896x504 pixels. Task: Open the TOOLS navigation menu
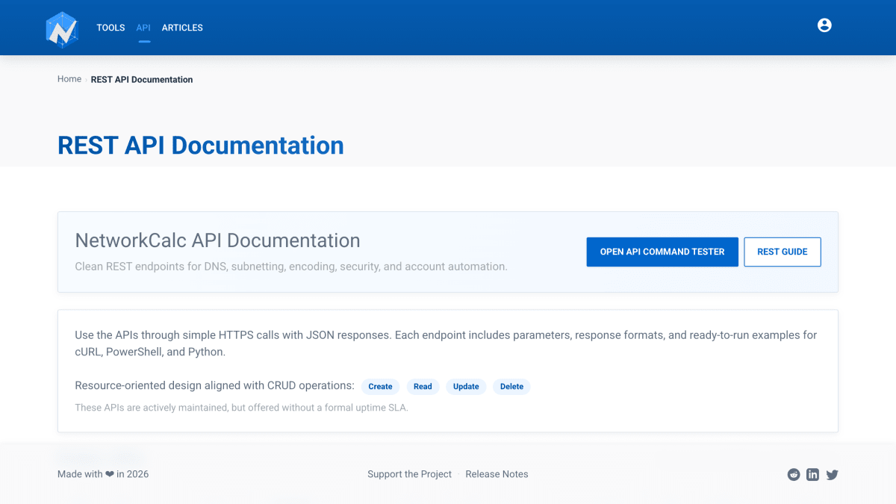[111, 28]
